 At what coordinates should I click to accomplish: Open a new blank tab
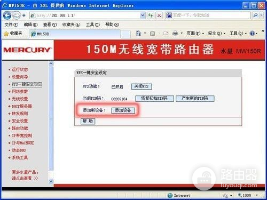click(125, 34)
